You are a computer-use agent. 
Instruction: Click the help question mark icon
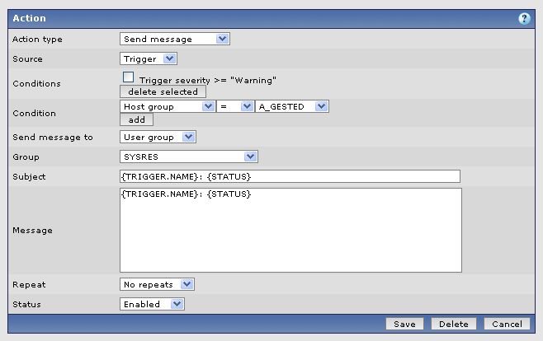click(524, 18)
